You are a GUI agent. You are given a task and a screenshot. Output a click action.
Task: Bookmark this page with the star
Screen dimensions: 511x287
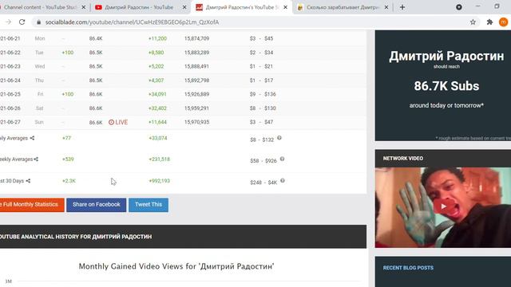coord(473,22)
